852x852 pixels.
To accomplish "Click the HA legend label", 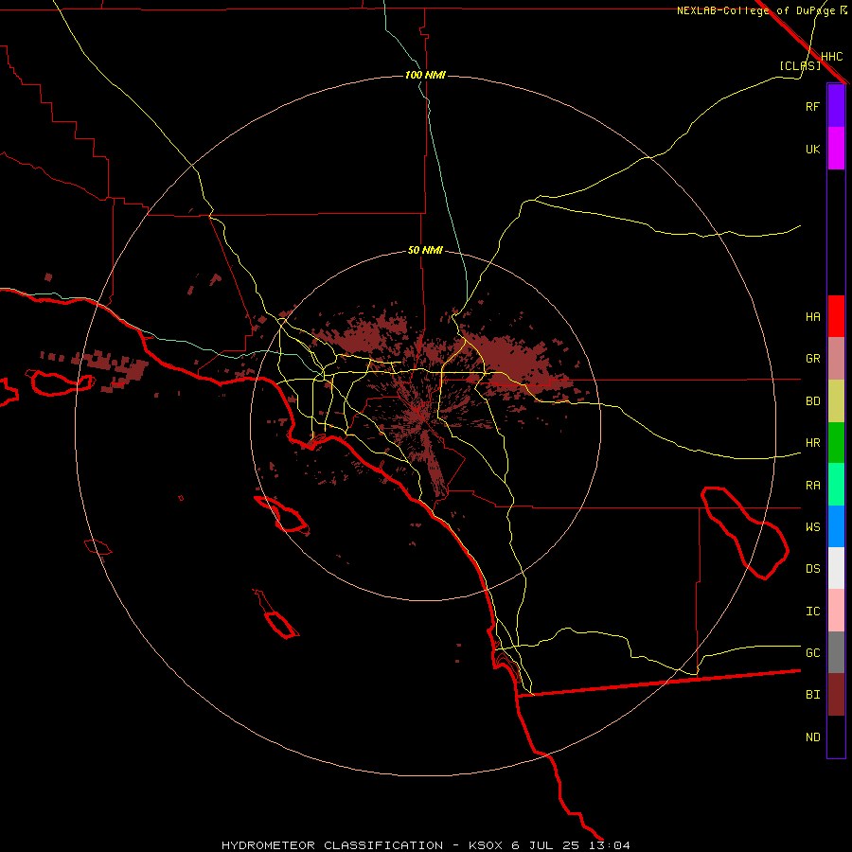I will (812, 317).
